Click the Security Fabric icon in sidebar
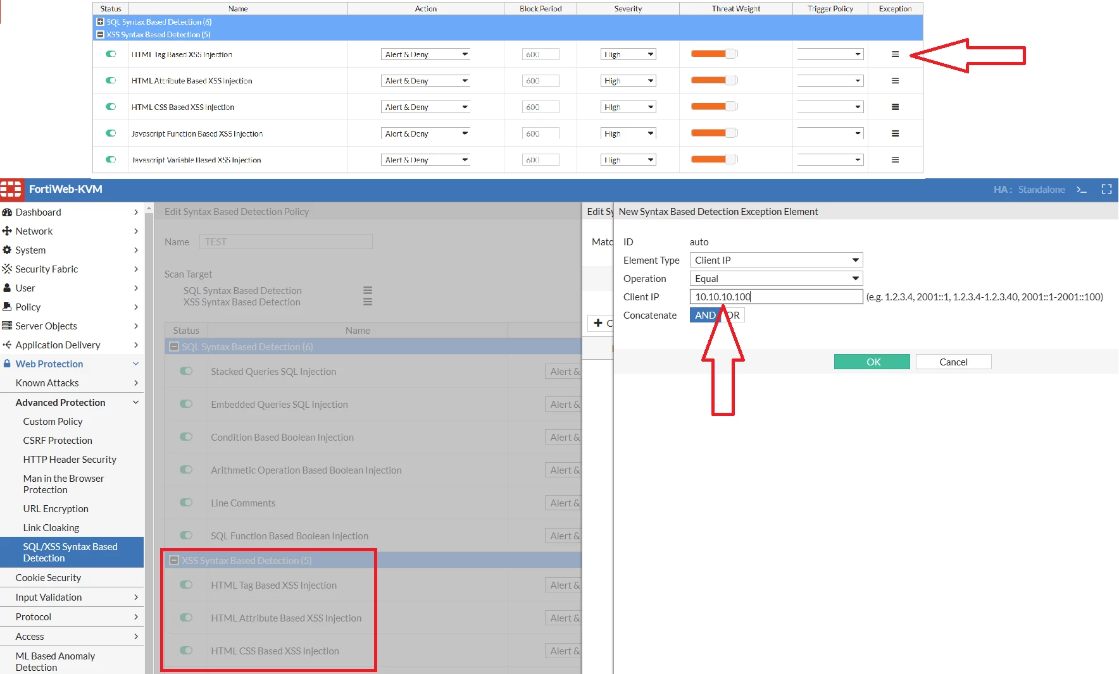The image size is (1119, 674). (7, 269)
